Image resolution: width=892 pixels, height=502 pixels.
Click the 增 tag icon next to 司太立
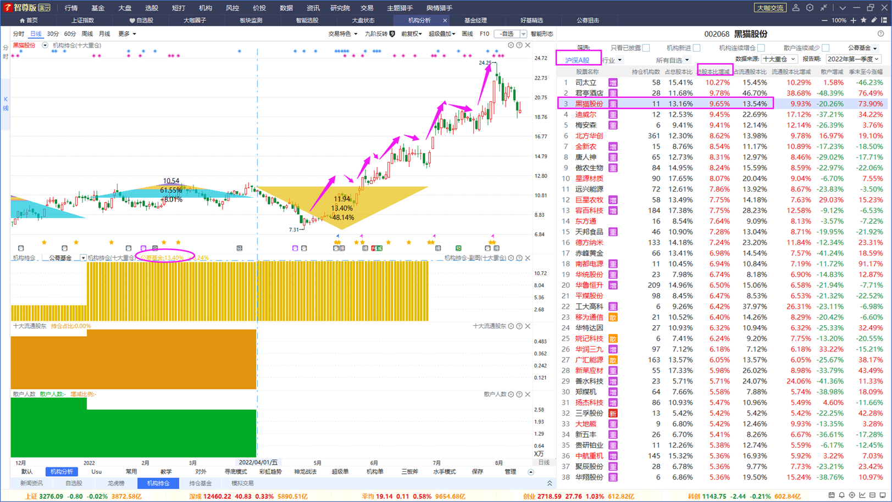click(613, 83)
